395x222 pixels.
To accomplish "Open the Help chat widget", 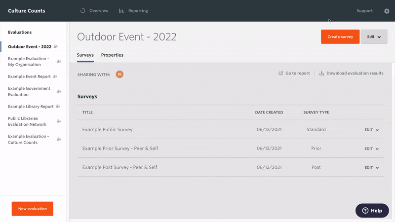I will (x=372, y=211).
